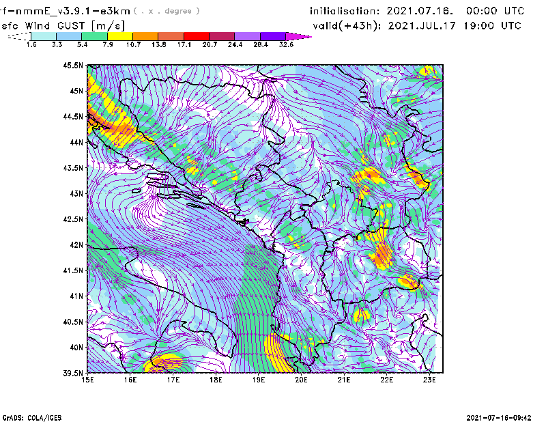Click the '18E' longitude label
The width and height of the screenshot is (546, 422).
pyautogui.click(x=216, y=380)
